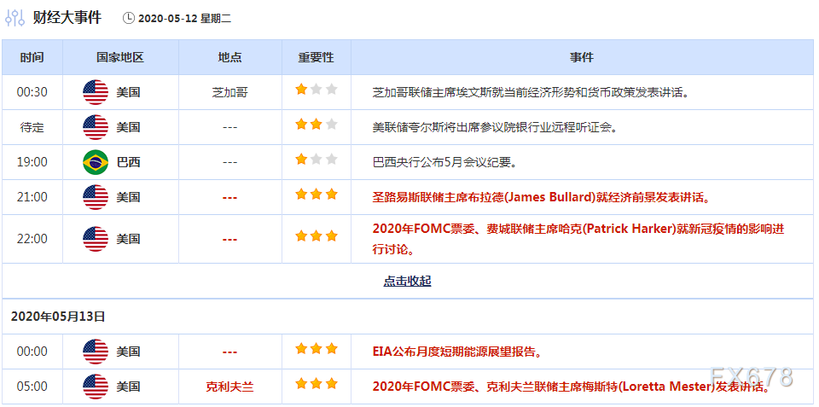Screen dimensions: 819x407
Task: Click 美国 label in the 待定 row
Action: click(x=129, y=127)
